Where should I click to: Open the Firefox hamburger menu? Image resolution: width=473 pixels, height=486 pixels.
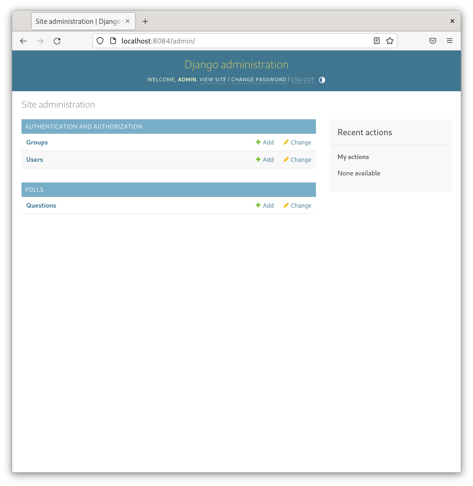pyautogui.click(x=449, y=41)
